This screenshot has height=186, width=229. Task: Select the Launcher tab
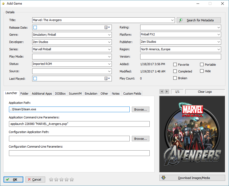[x=11, y=93]
